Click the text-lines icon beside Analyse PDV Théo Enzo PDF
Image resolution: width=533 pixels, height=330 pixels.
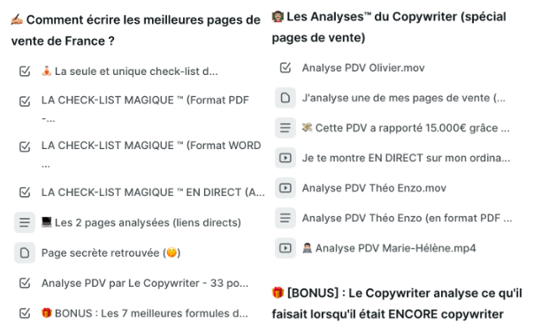coord(286,218)
